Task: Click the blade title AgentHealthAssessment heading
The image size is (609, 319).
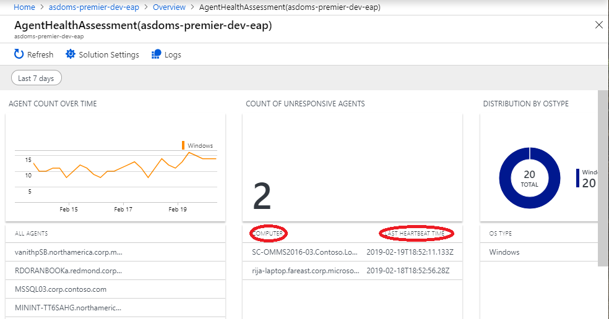Action: (x=143, y=25)
